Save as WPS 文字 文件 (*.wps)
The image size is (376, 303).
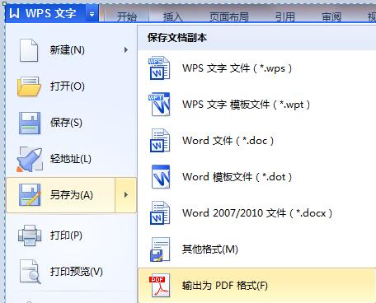(257, 68)
